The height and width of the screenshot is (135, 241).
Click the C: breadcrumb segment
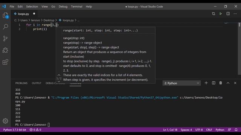(16, 20)
